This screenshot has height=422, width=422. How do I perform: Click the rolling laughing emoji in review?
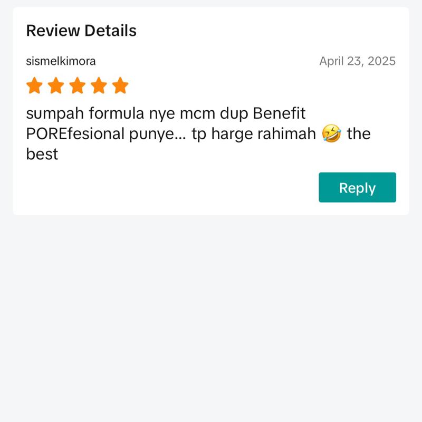pos(331,133)
